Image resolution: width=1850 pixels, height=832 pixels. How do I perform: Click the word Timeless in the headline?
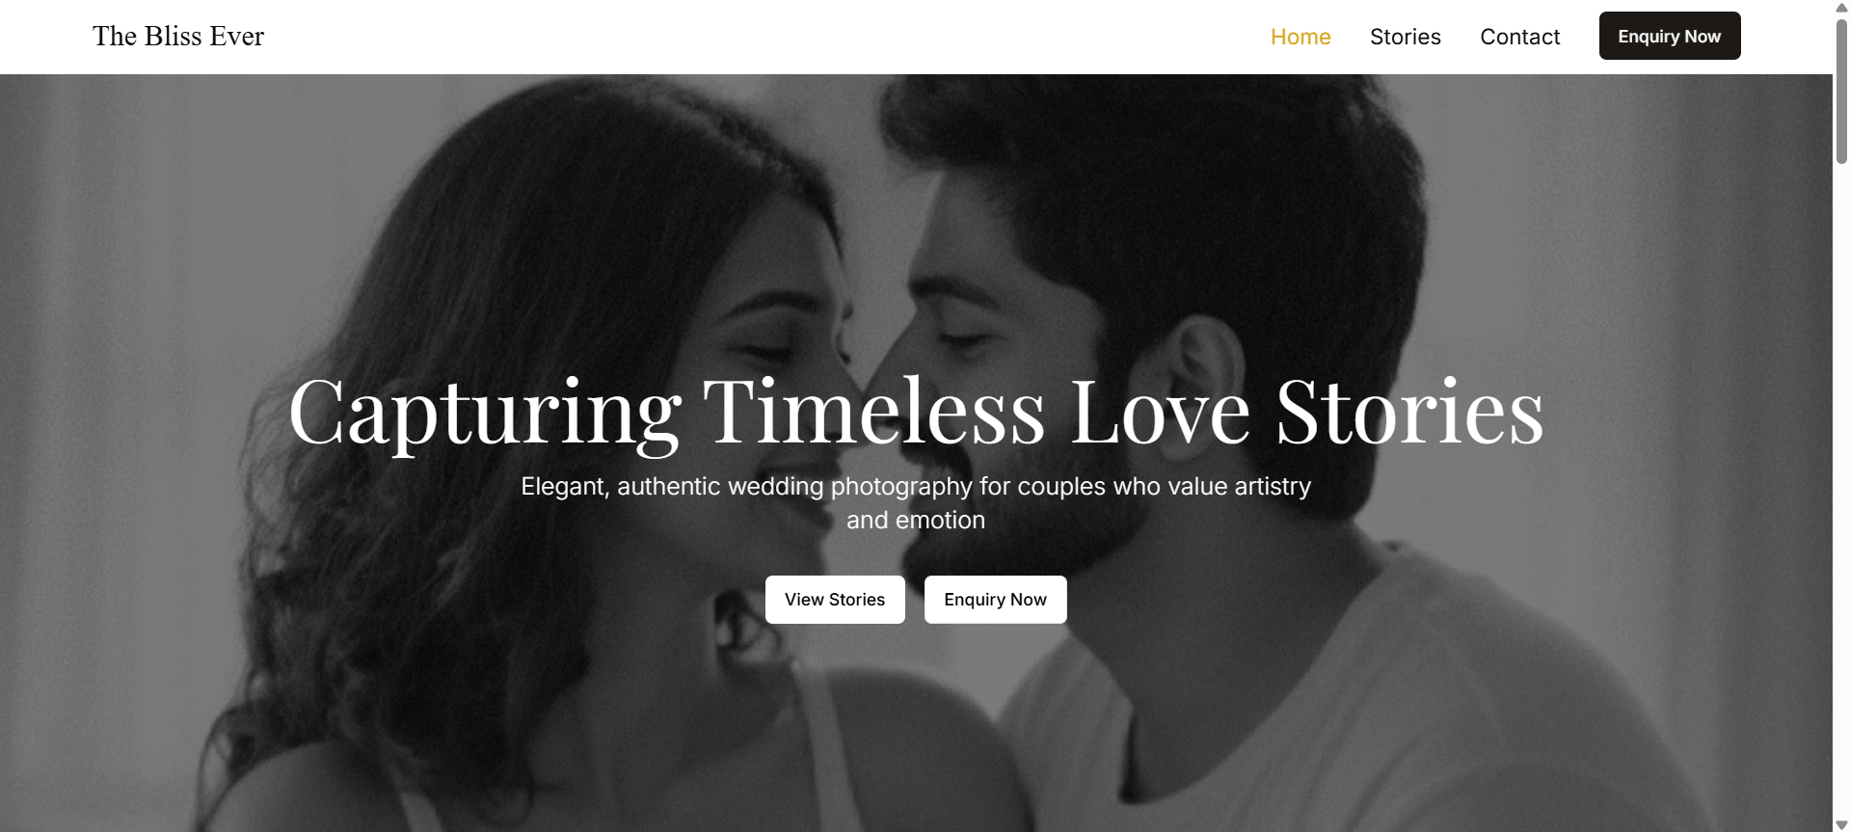click(874, 412)
